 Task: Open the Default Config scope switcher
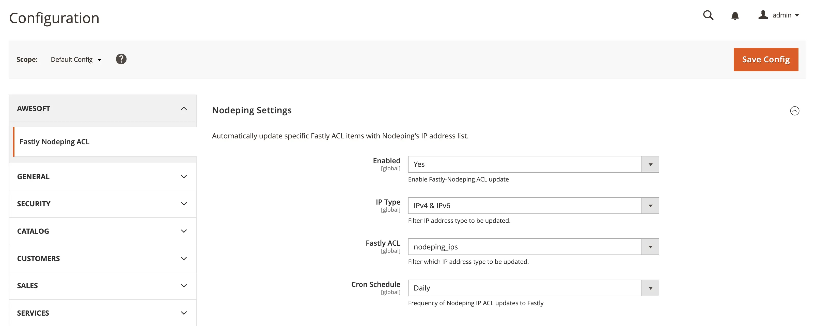(x=76, y=60)
